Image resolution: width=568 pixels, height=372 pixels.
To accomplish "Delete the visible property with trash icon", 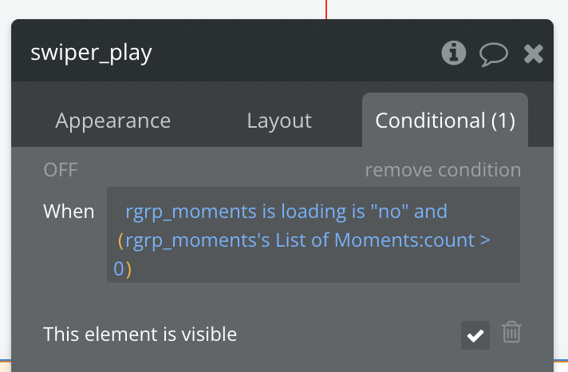I will [511, 332].
